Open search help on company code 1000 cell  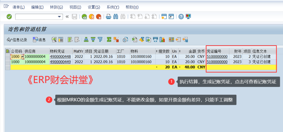22,56
